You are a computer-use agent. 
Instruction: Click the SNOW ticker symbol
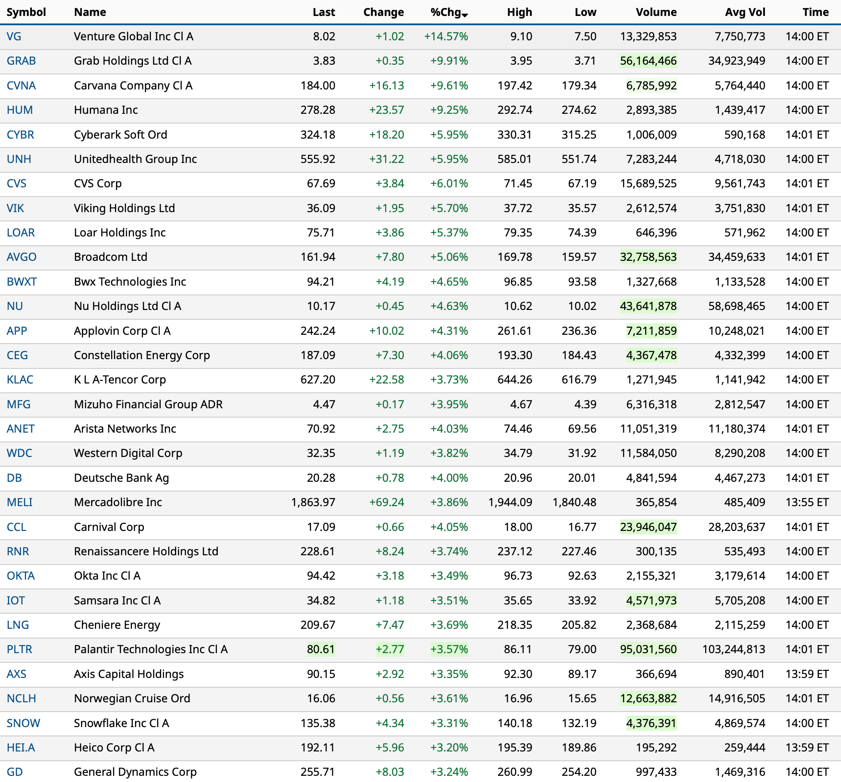(23, 723)
